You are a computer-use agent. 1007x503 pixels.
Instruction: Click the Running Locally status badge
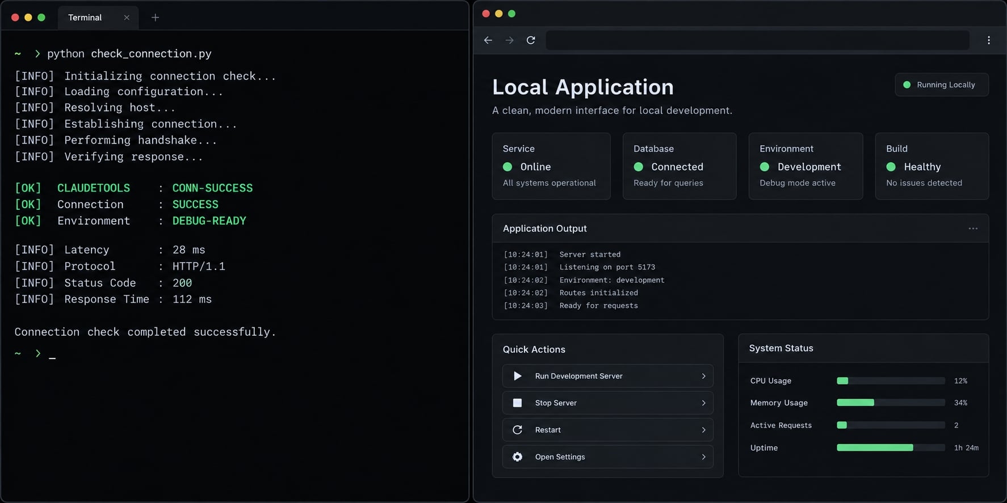(x=942, y=84)
